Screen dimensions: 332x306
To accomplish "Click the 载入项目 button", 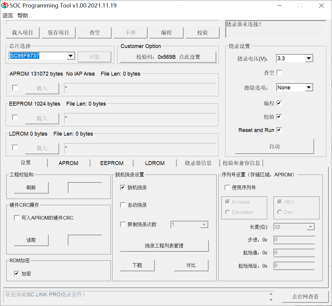I will [22, 33].
